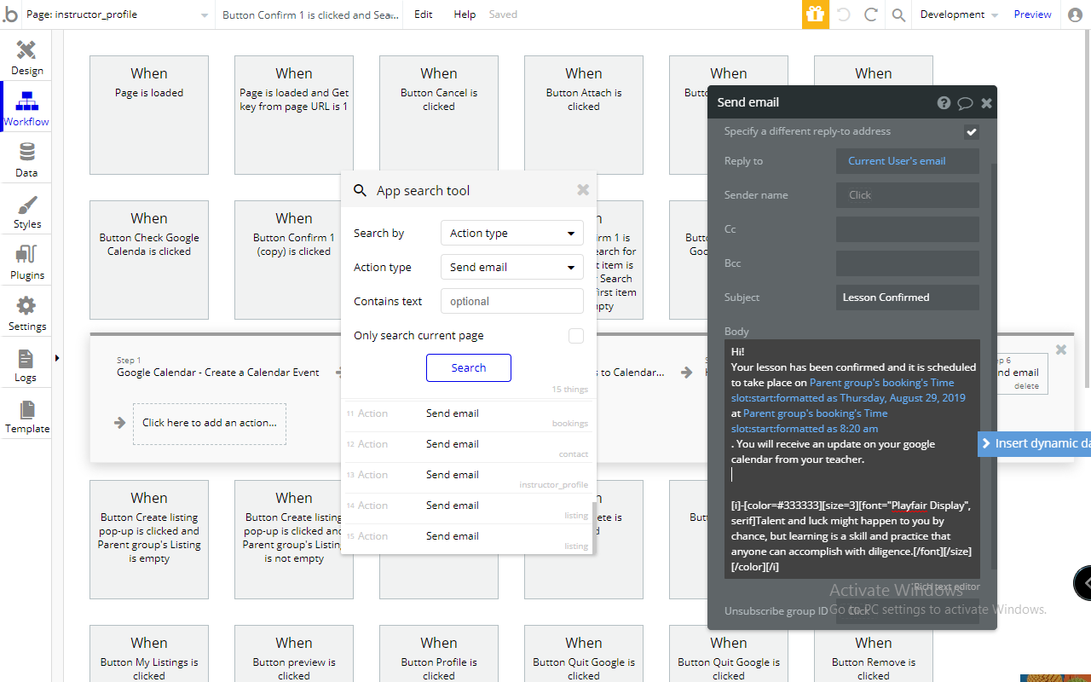This screenshot has height=682, width=1091.
Task: Select 'Button Attach is clicked' event
Action: coord(584,116)
